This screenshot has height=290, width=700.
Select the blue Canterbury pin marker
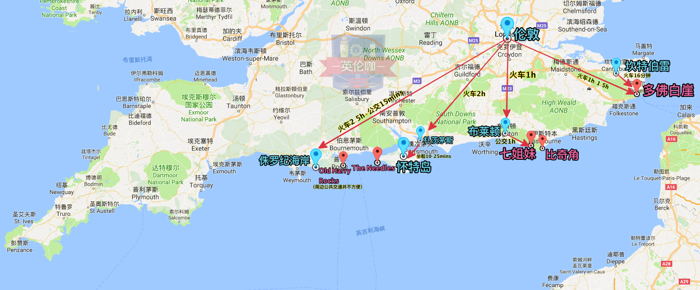616,64
